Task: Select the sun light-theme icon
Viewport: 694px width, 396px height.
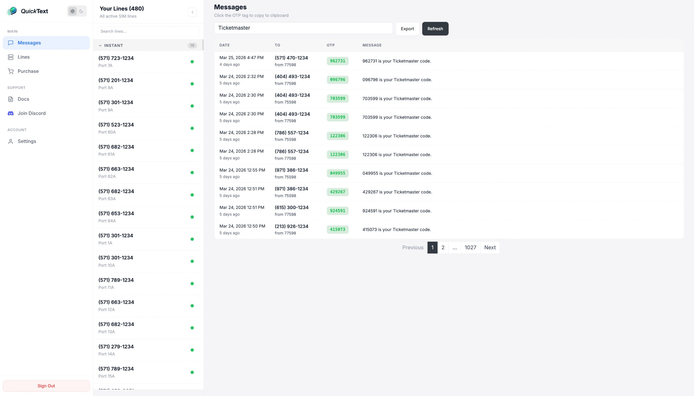Action: coord(73,11)
